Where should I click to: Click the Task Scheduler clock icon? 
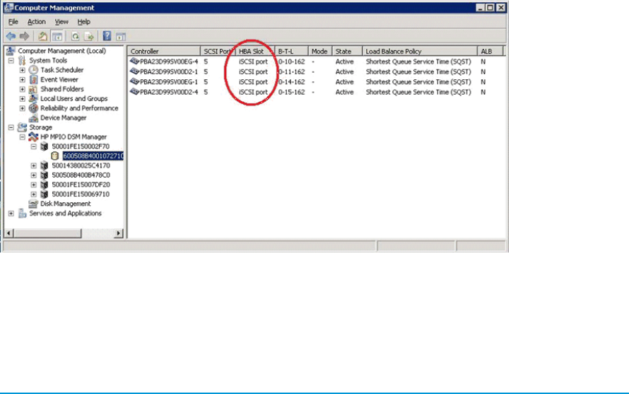(x=33, y=70)
